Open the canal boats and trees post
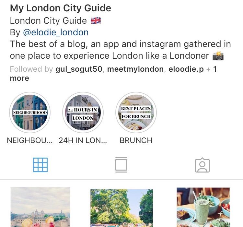Screen dimensions: 243x227 coord(121,208)
